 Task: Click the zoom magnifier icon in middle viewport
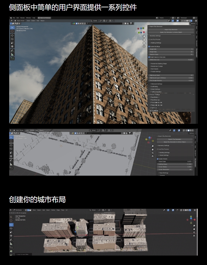153,146
